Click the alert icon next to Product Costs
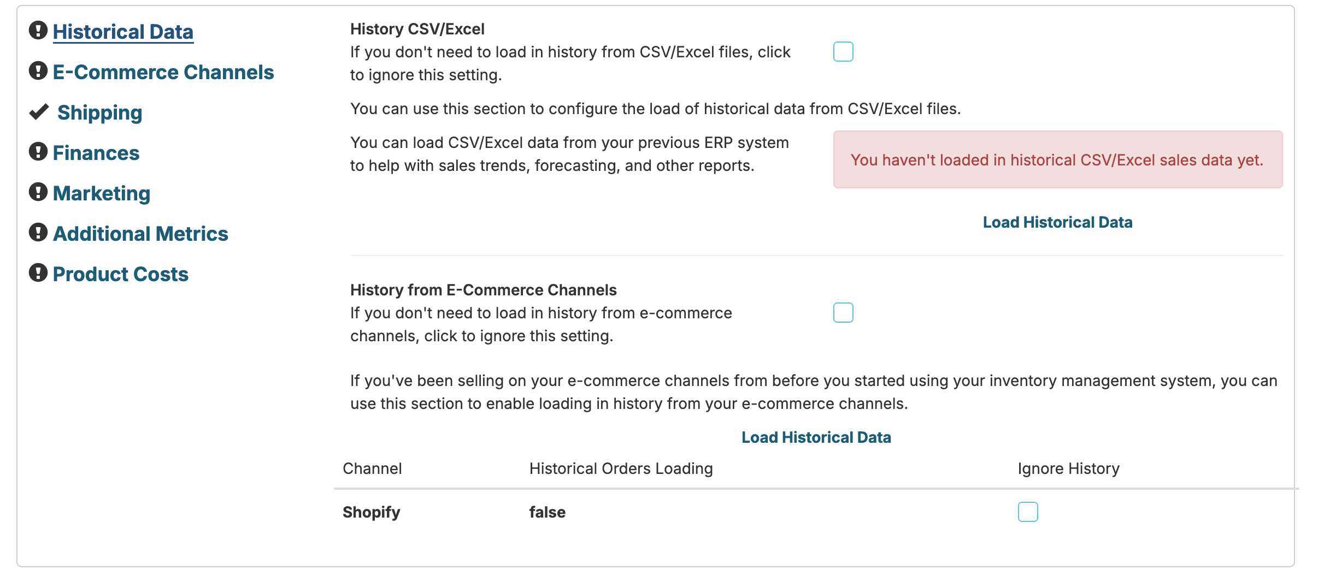The width and height of the screenshot is (1330, 582). tap(38, 273)
